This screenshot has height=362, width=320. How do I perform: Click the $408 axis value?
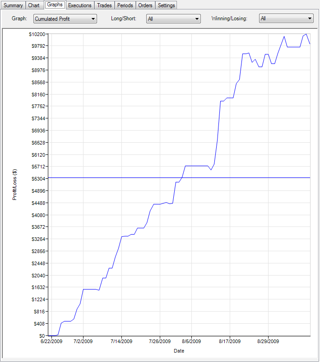[x=39, y=324]
